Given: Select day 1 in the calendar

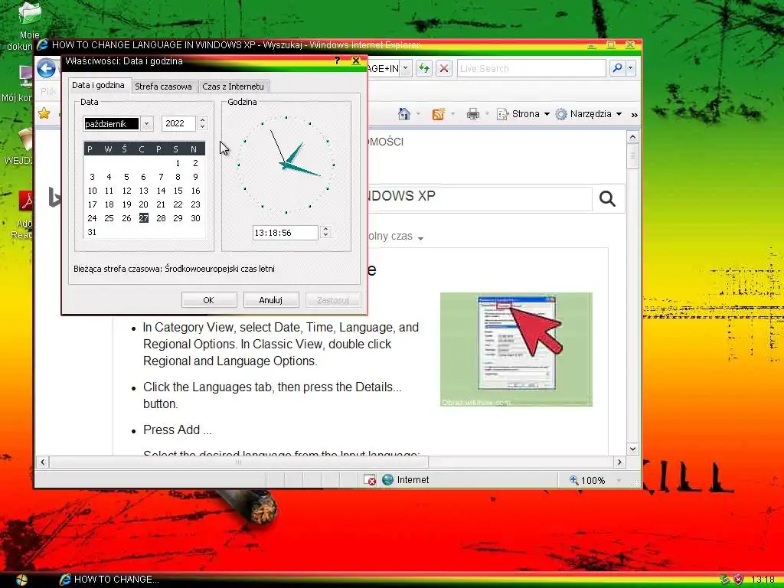Looking at the screenshot, I should tap(178, 163).
